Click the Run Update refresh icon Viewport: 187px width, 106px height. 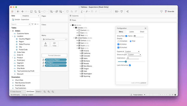(44, 11)
